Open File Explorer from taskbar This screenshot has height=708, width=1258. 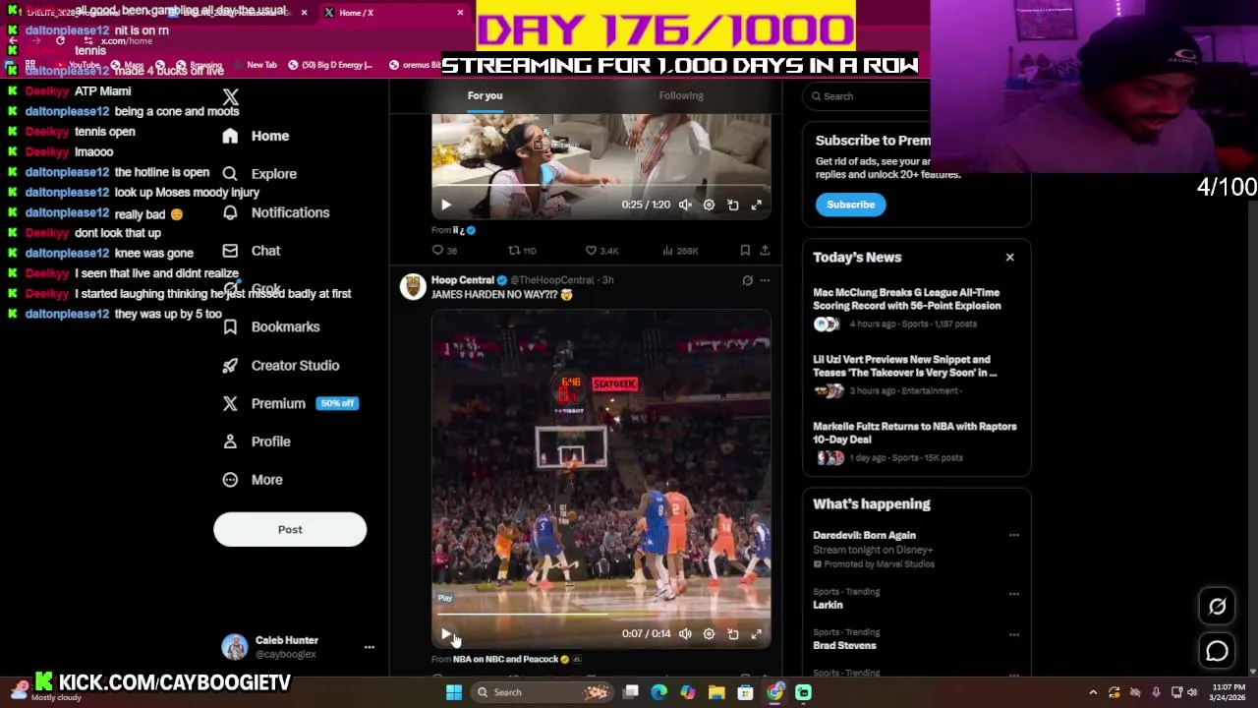pyautogui.click(x=716, y=692)
